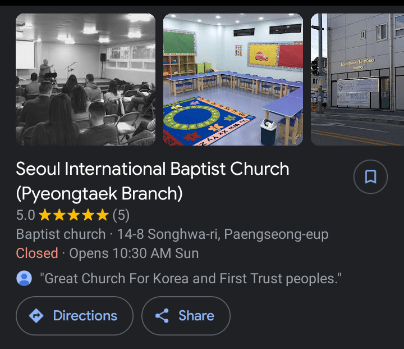The height and width of the screenshot is (349, 404).
Task: Click the share symbol inside Share button
Action: [x=162, y=316]
